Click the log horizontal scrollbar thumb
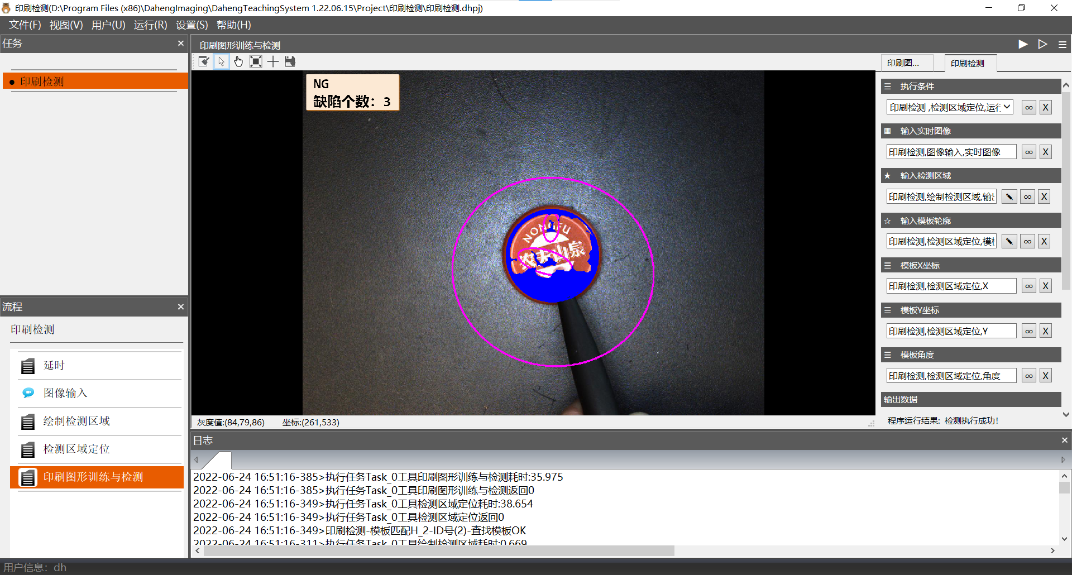Viewport: 1072px width, 575px height. coord(439,551)
